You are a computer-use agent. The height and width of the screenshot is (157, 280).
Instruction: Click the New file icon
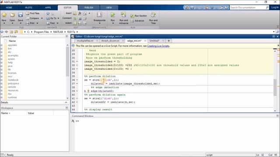point(4,15)
